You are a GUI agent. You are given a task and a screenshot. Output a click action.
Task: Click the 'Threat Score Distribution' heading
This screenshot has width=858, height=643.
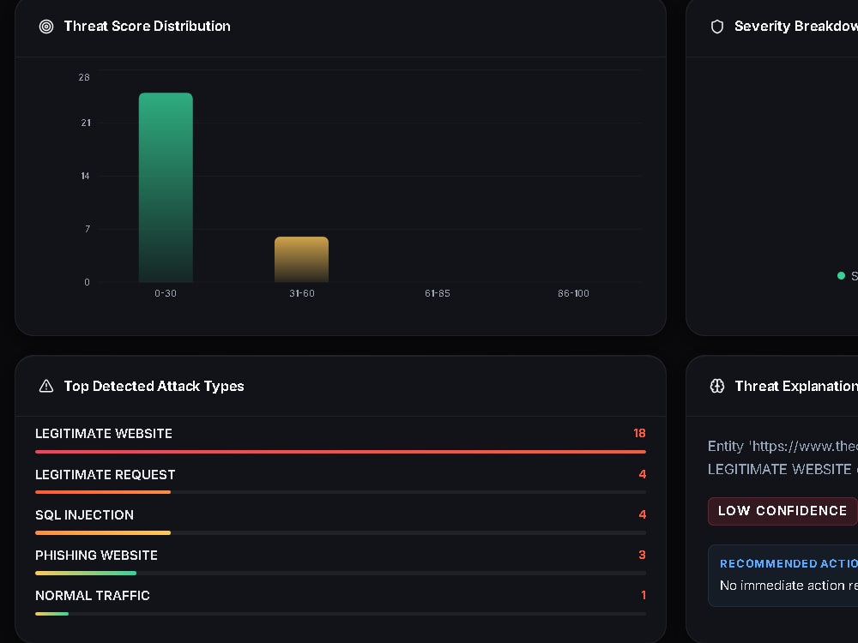(148, 27)
